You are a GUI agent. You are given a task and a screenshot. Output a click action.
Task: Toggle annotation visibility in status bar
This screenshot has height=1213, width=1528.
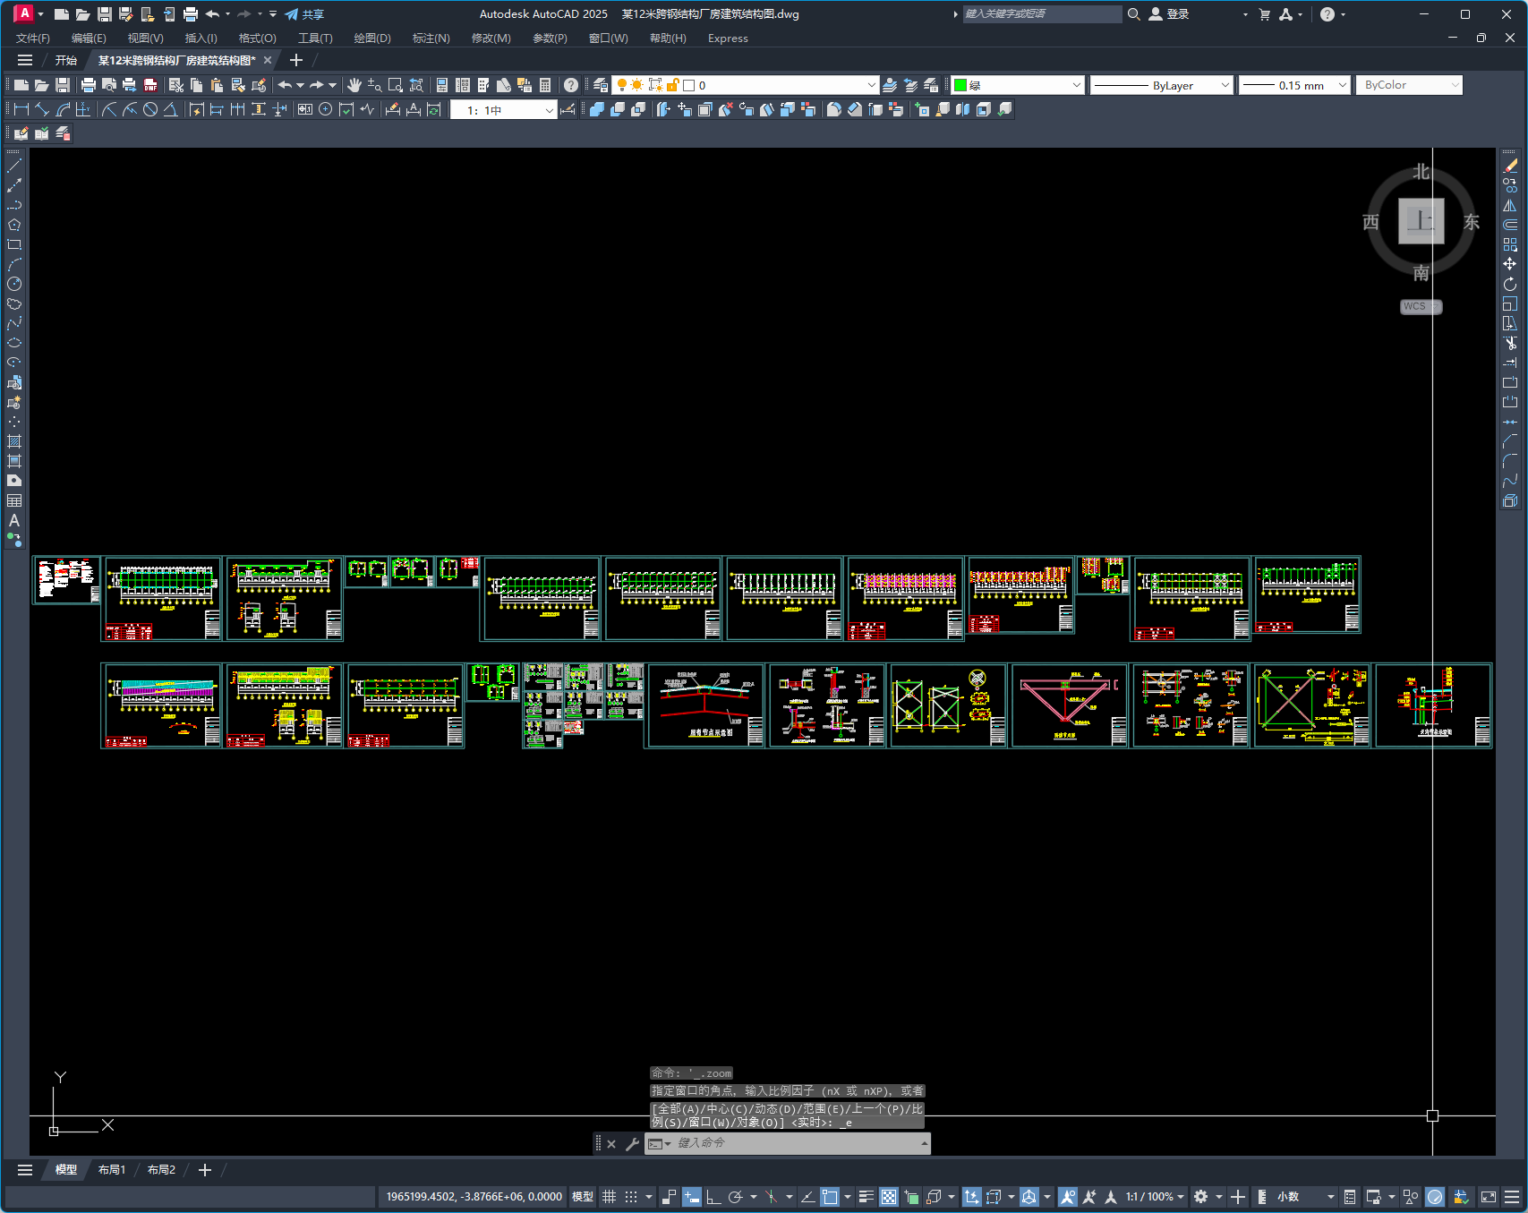tap(1067, 1197)
